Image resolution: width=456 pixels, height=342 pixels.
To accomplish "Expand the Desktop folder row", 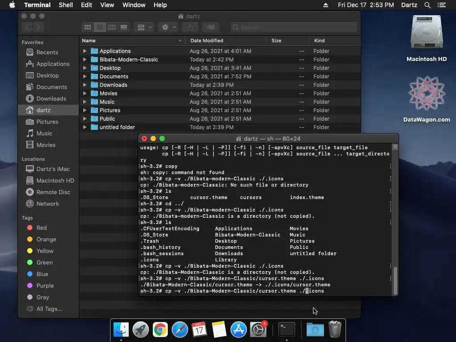I will click(85, 68).
